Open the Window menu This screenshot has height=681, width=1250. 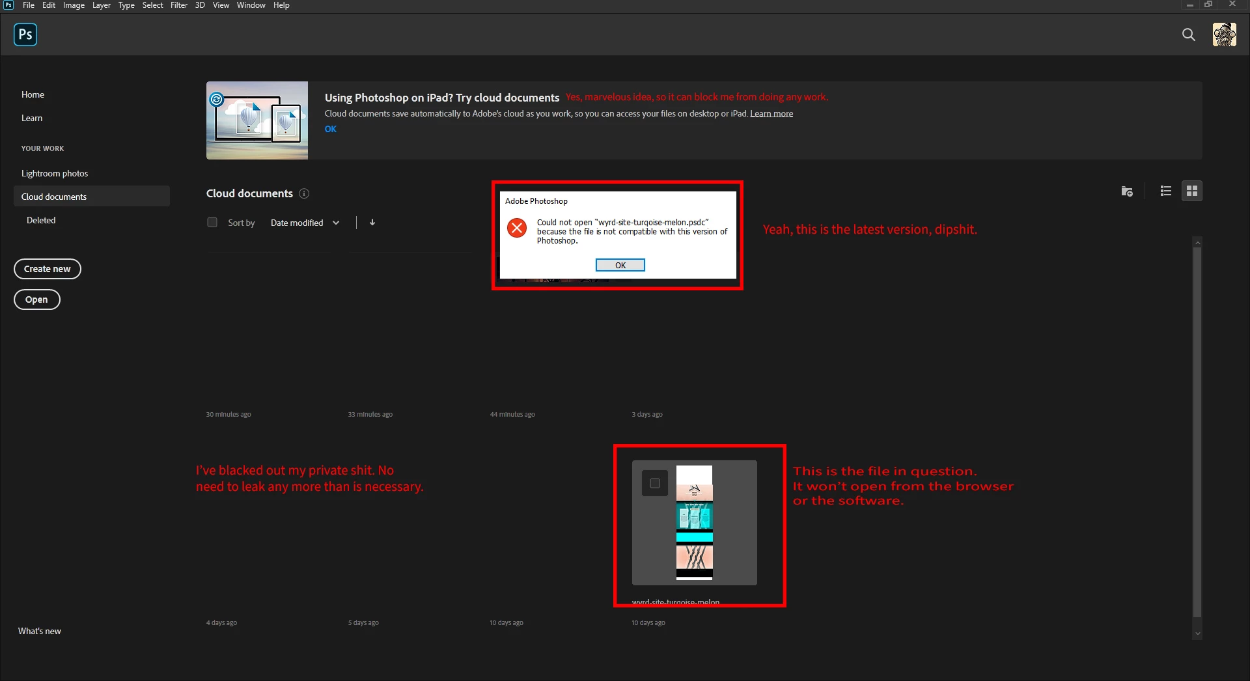tap(251, 5)
